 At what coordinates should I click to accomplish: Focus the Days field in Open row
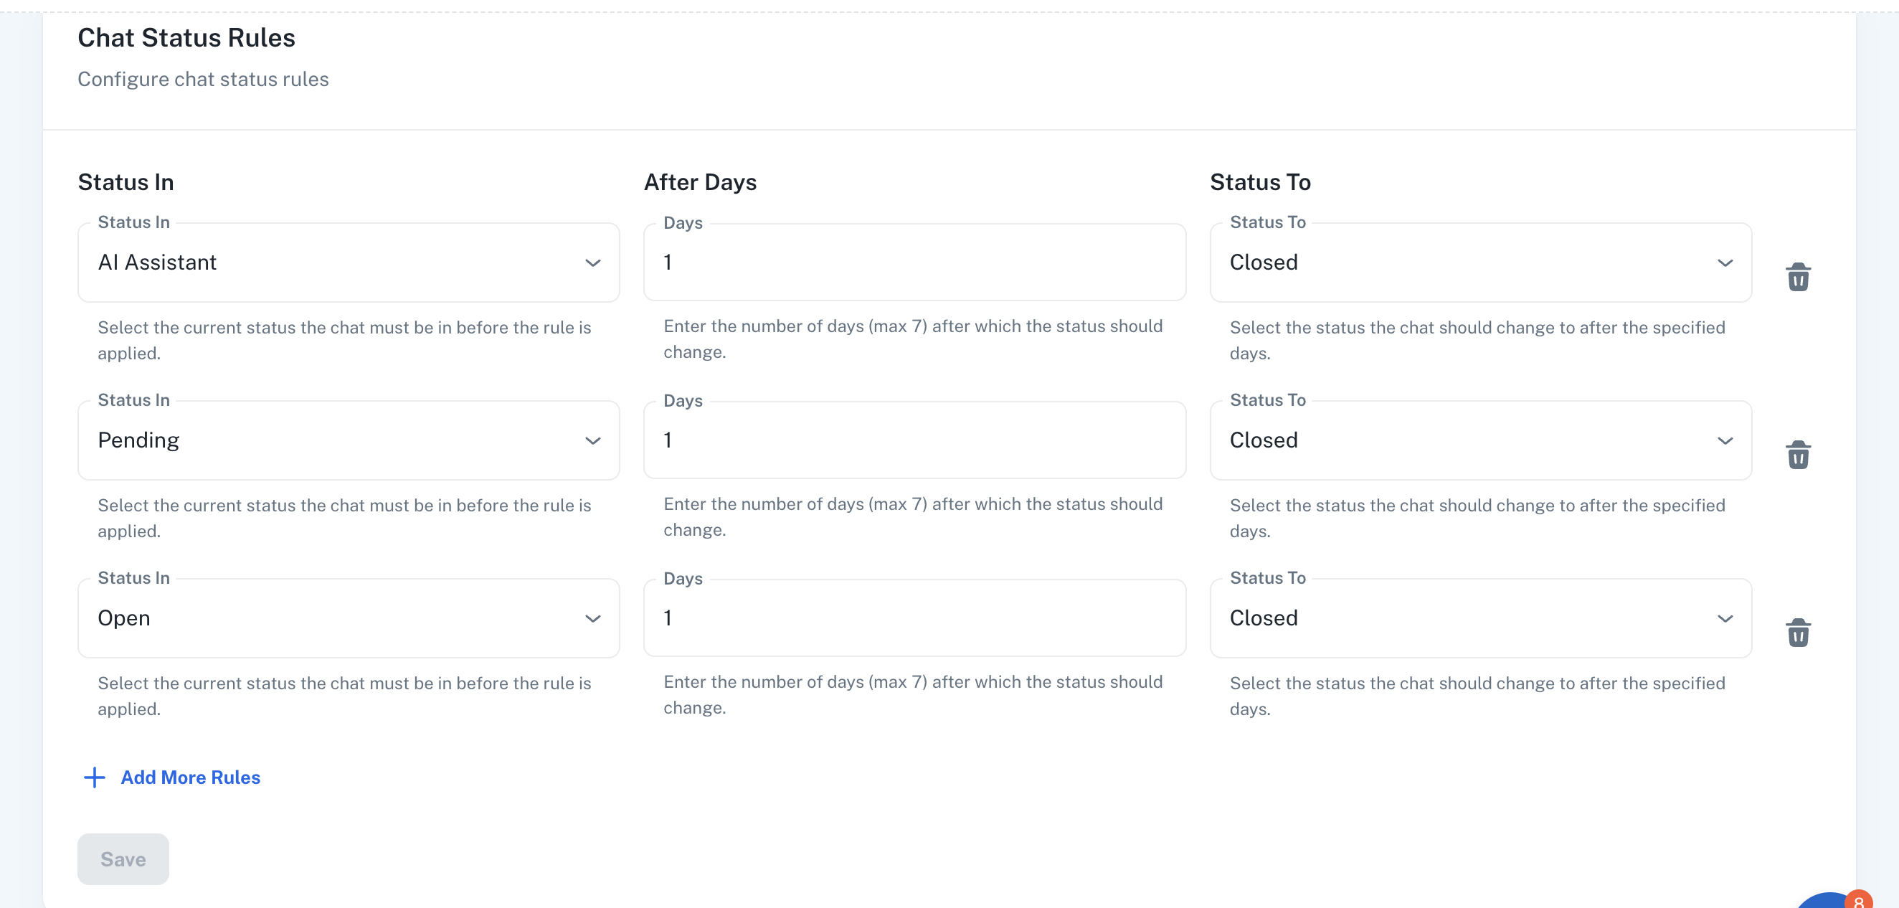click(914, 618)
